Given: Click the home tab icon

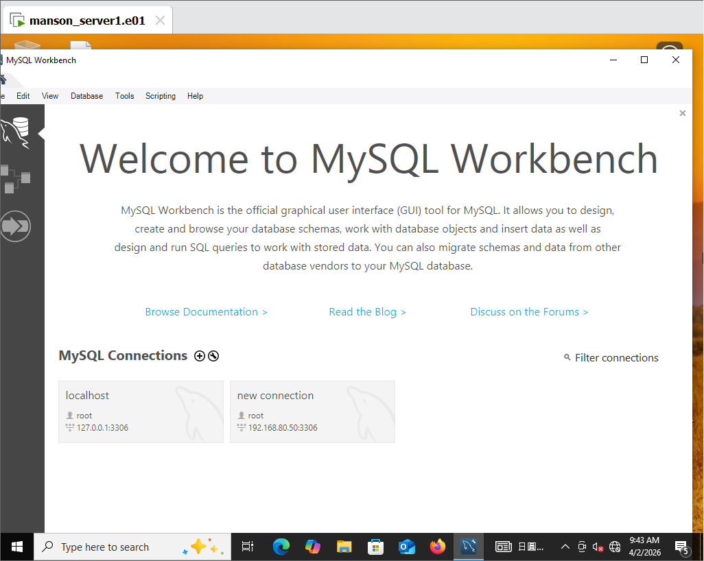Looking at the screenshot, I should pos(3,78).
